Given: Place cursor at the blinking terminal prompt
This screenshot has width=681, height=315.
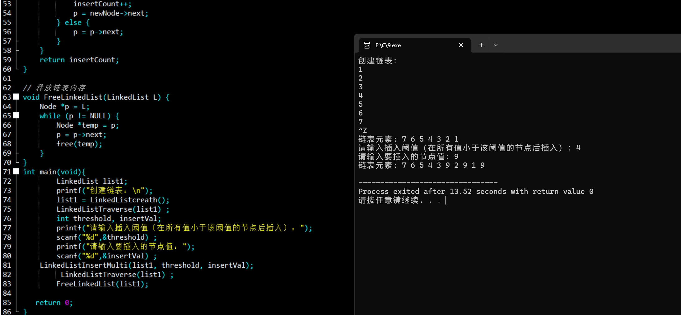Looking at the screenshot, I should tap(446, 200).
